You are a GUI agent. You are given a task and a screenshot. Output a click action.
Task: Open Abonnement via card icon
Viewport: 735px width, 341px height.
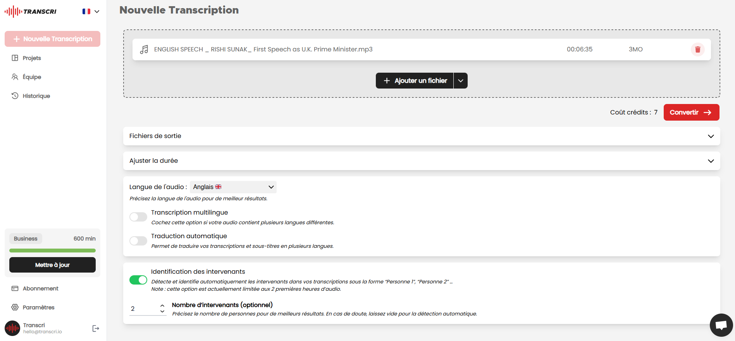pos(15,288)
